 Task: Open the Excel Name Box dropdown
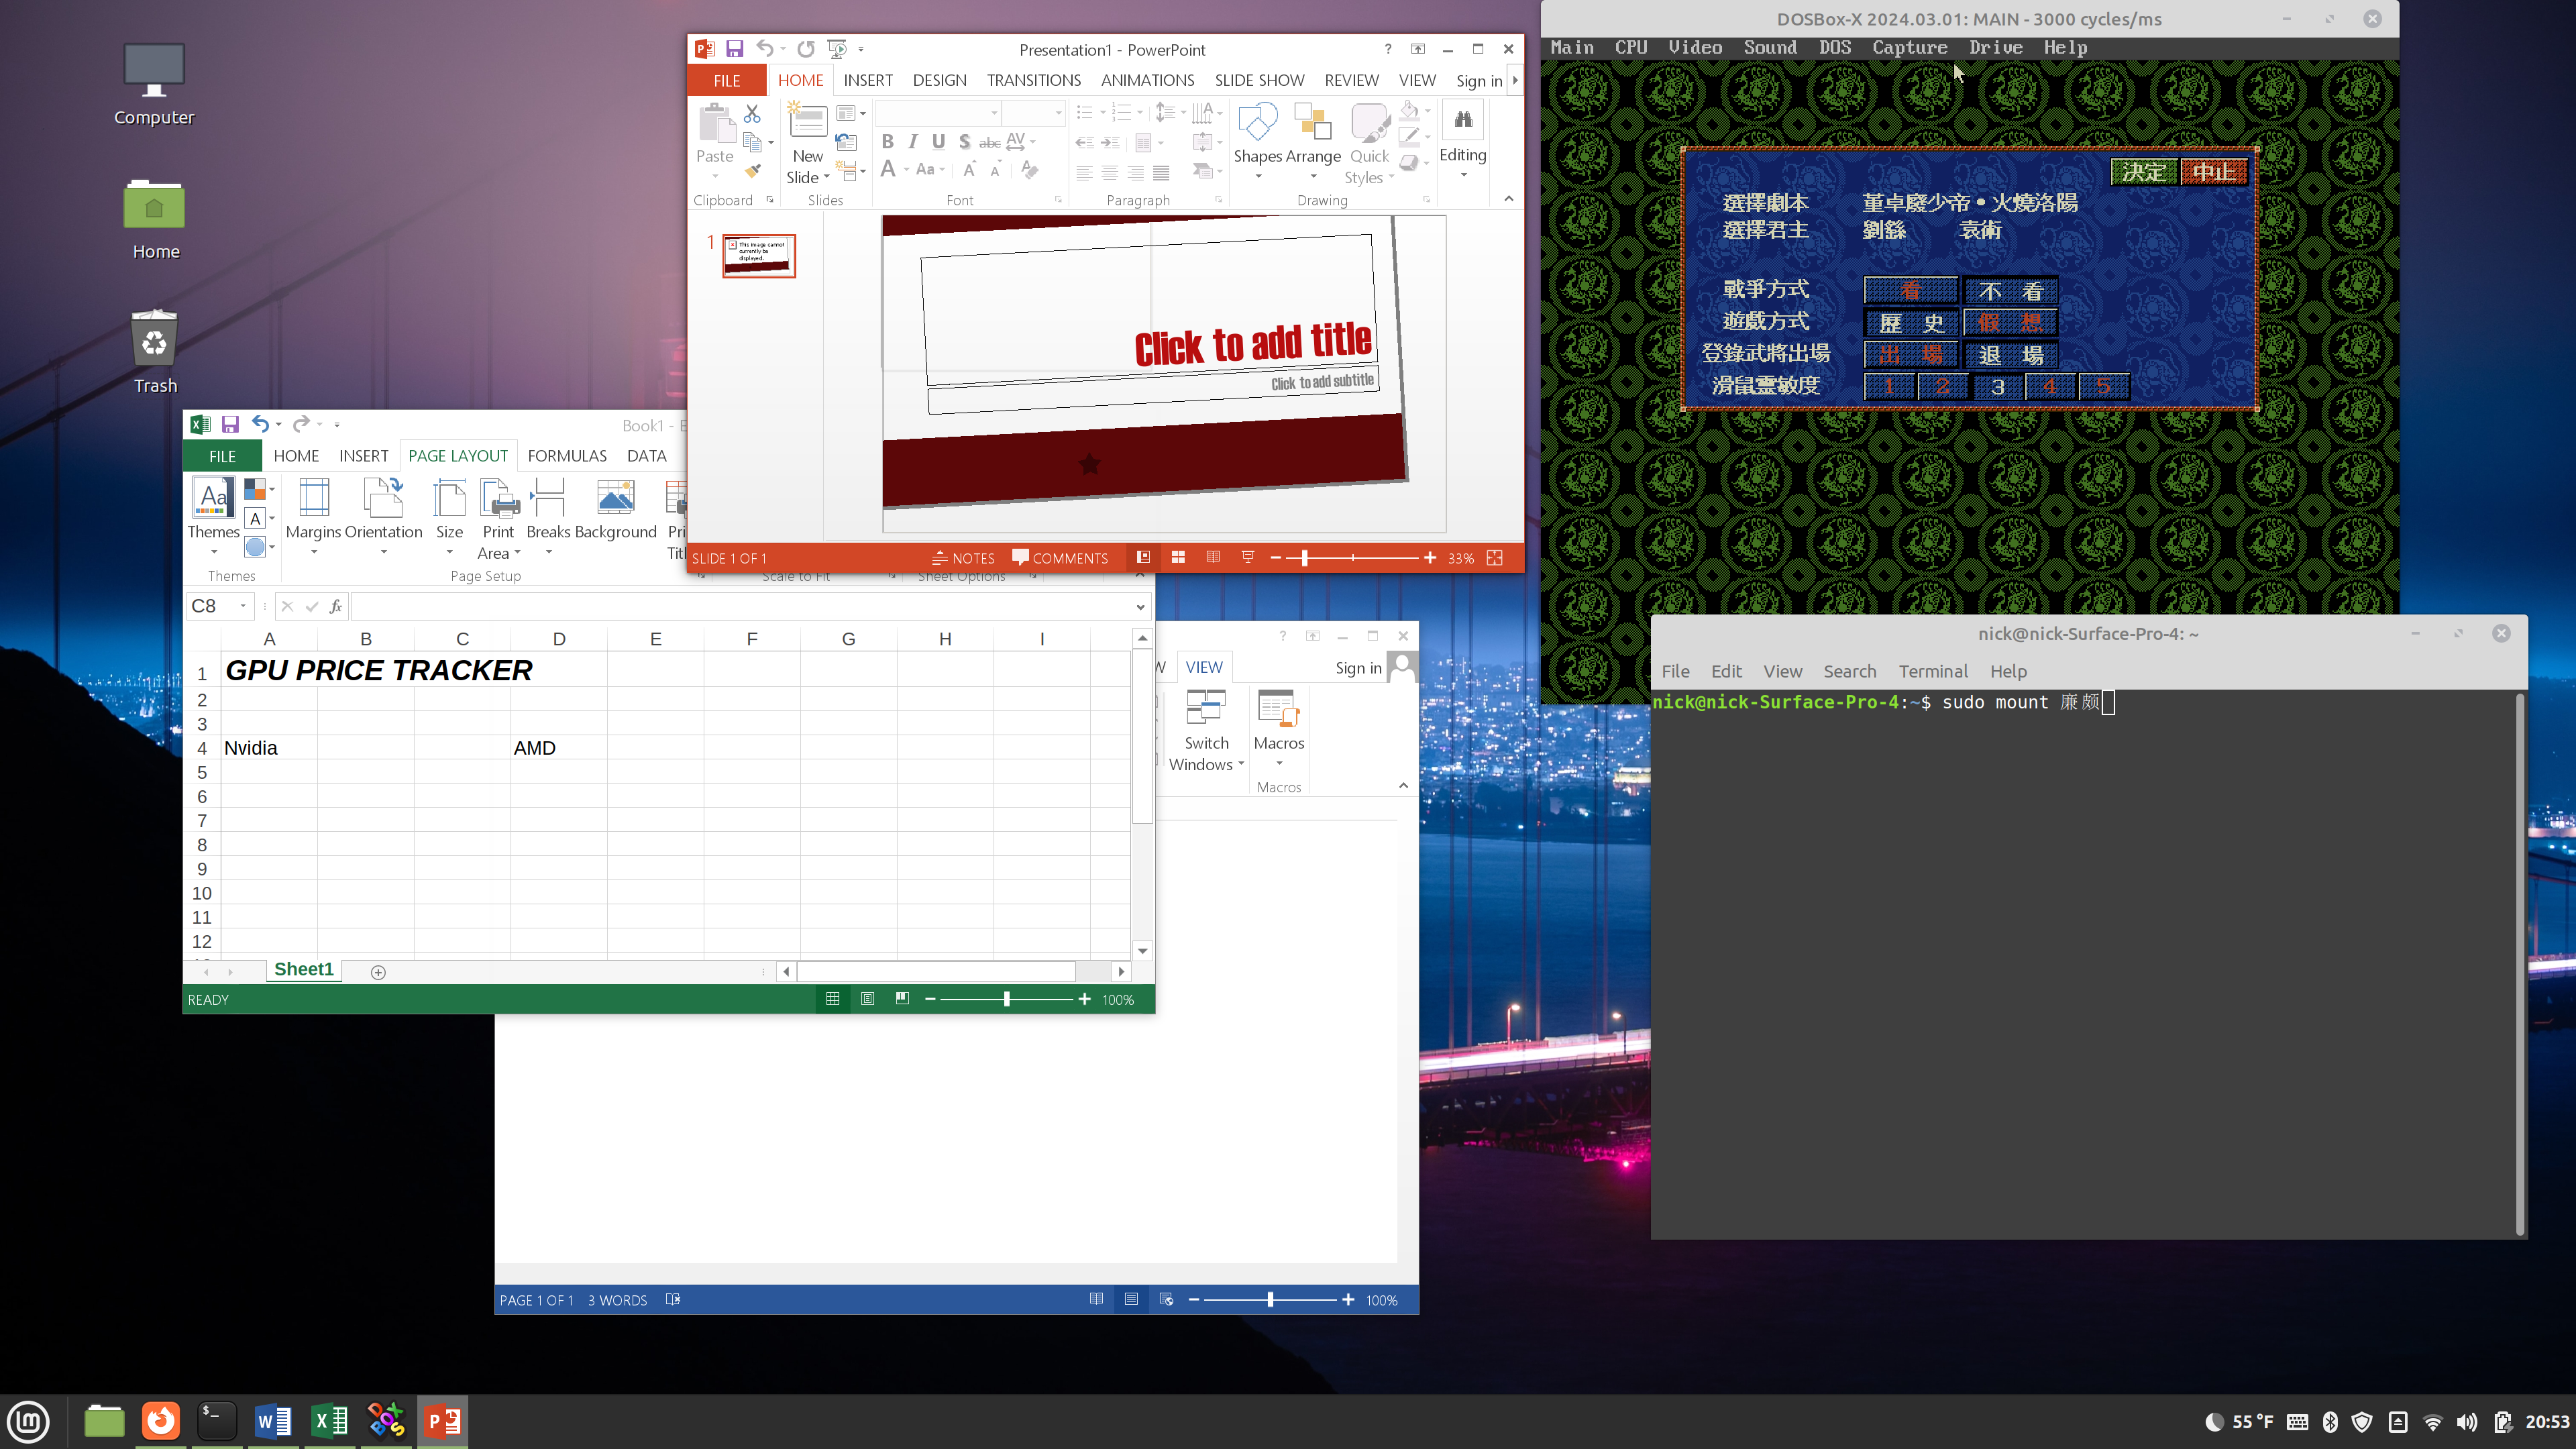(x=243, y=606)
